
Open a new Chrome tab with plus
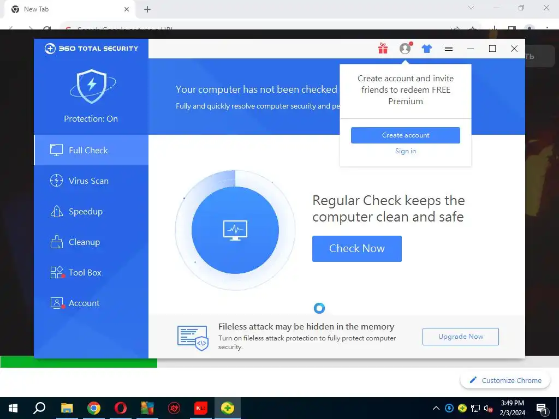[147, 9]
